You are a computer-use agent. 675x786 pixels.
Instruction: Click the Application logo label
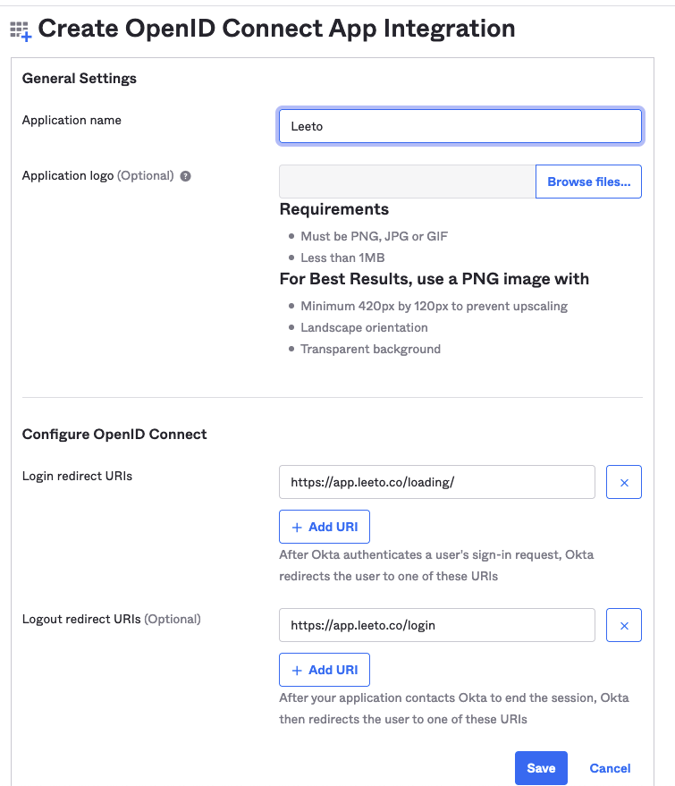pyautogui.click(x=68, y=176)
